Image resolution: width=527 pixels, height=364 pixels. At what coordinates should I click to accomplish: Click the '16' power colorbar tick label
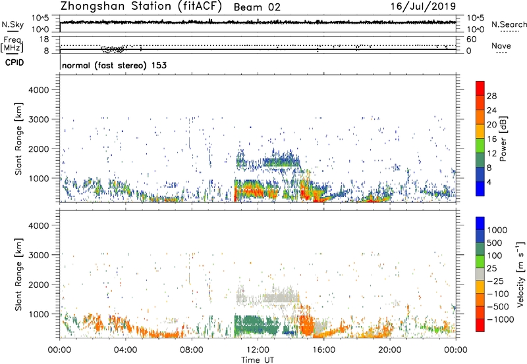click(491, 139)
